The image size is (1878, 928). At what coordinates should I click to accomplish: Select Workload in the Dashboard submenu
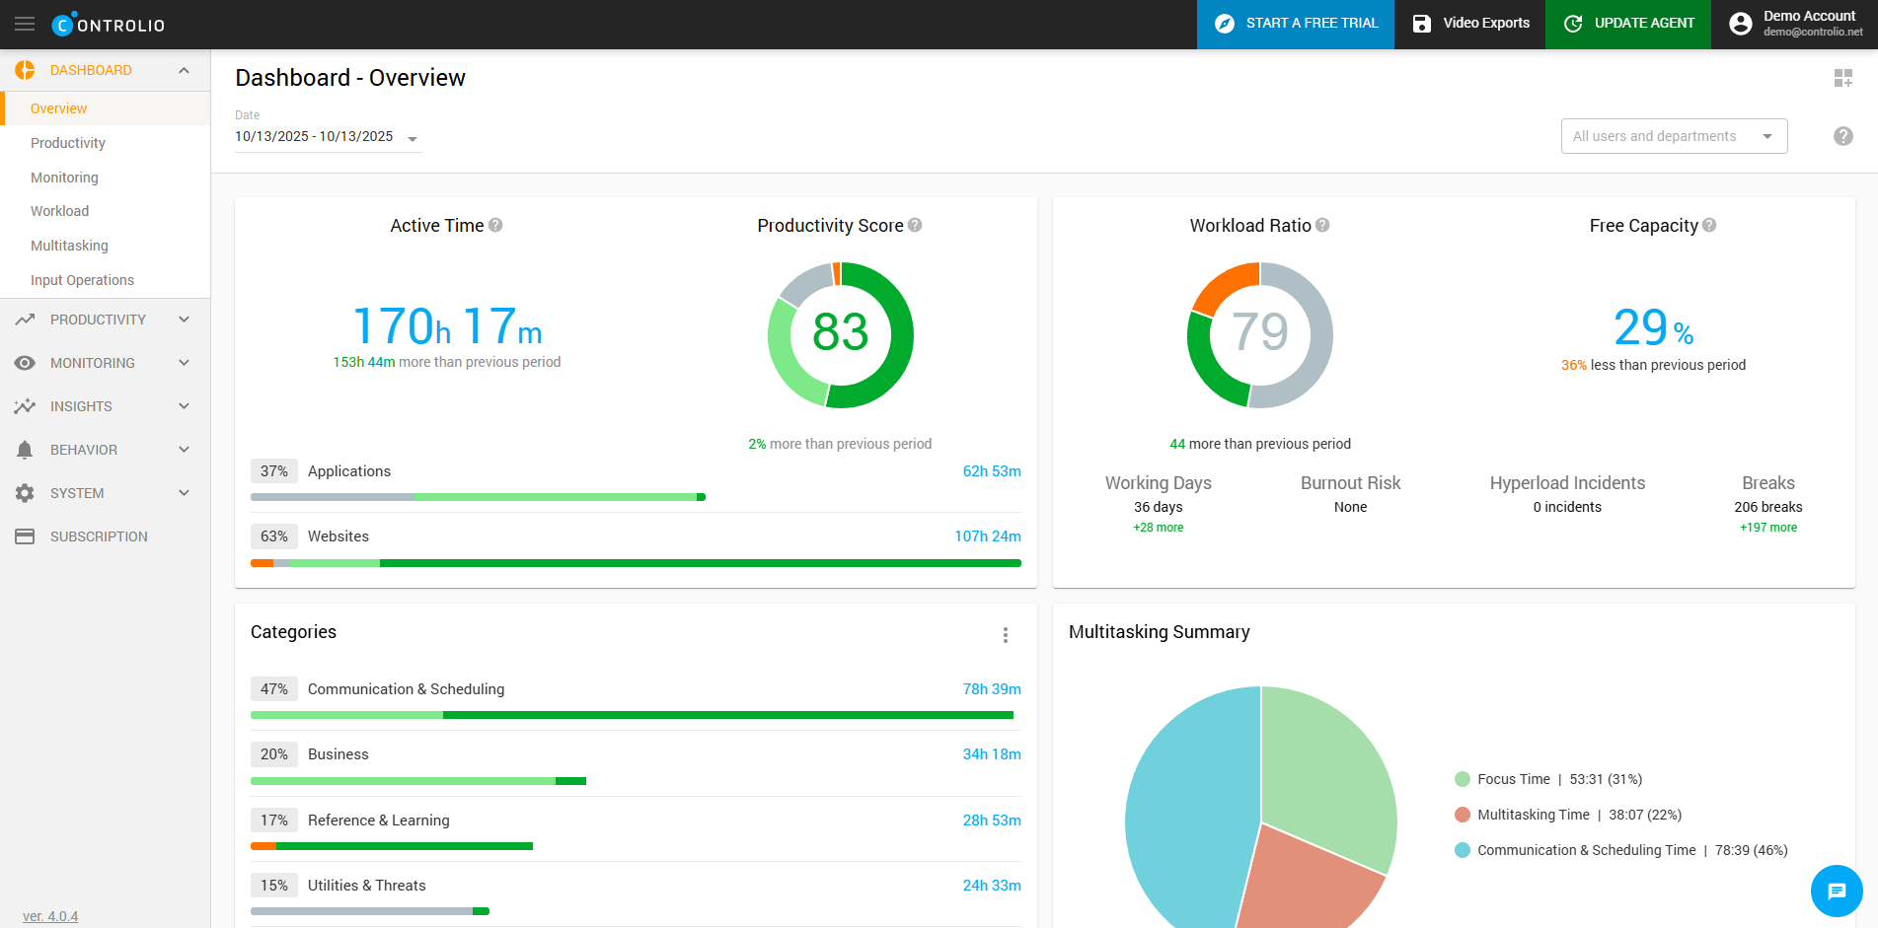coord(59,211)
